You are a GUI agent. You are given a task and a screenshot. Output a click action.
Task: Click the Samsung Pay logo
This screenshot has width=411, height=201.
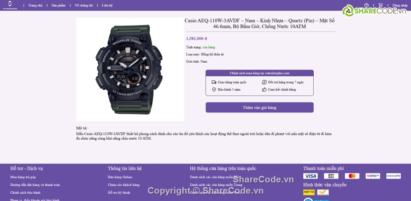tap(393, 176)
